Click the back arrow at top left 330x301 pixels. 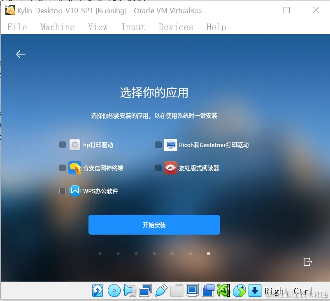(21, 54)
